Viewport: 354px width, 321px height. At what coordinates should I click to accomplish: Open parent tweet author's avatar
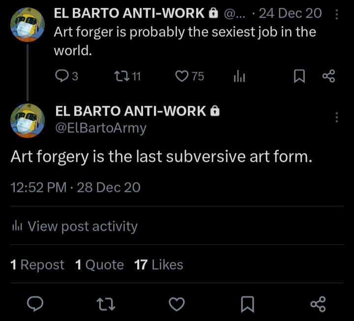point(28,25)
